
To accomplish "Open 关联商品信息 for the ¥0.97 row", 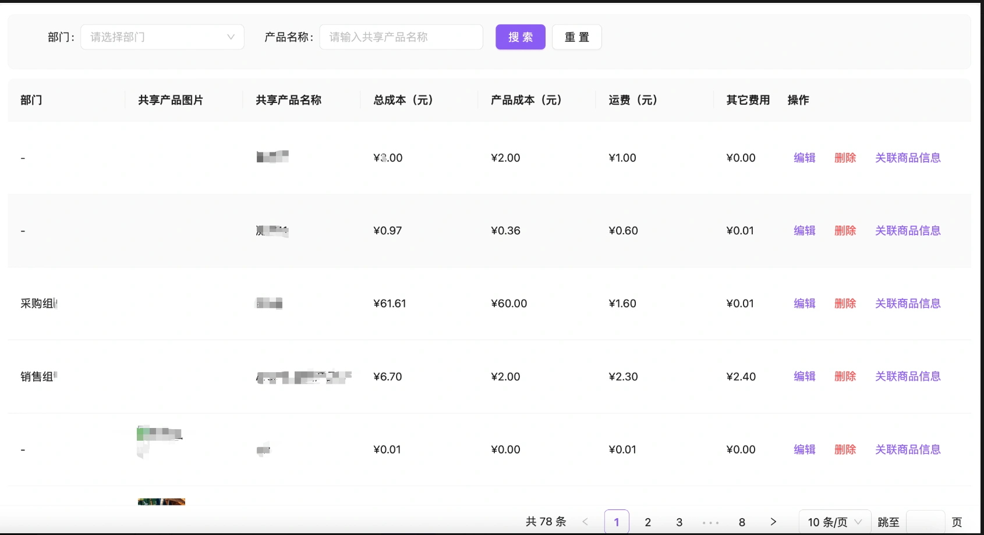I will click(908, 231).
